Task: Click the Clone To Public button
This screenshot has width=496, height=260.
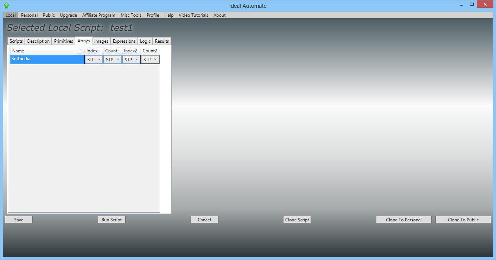Action: pyautogui.click(x=463, y=220)
